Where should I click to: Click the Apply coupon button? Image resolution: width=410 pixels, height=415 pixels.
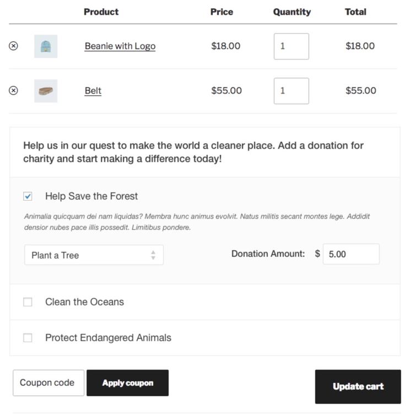(x=128, y=383)
